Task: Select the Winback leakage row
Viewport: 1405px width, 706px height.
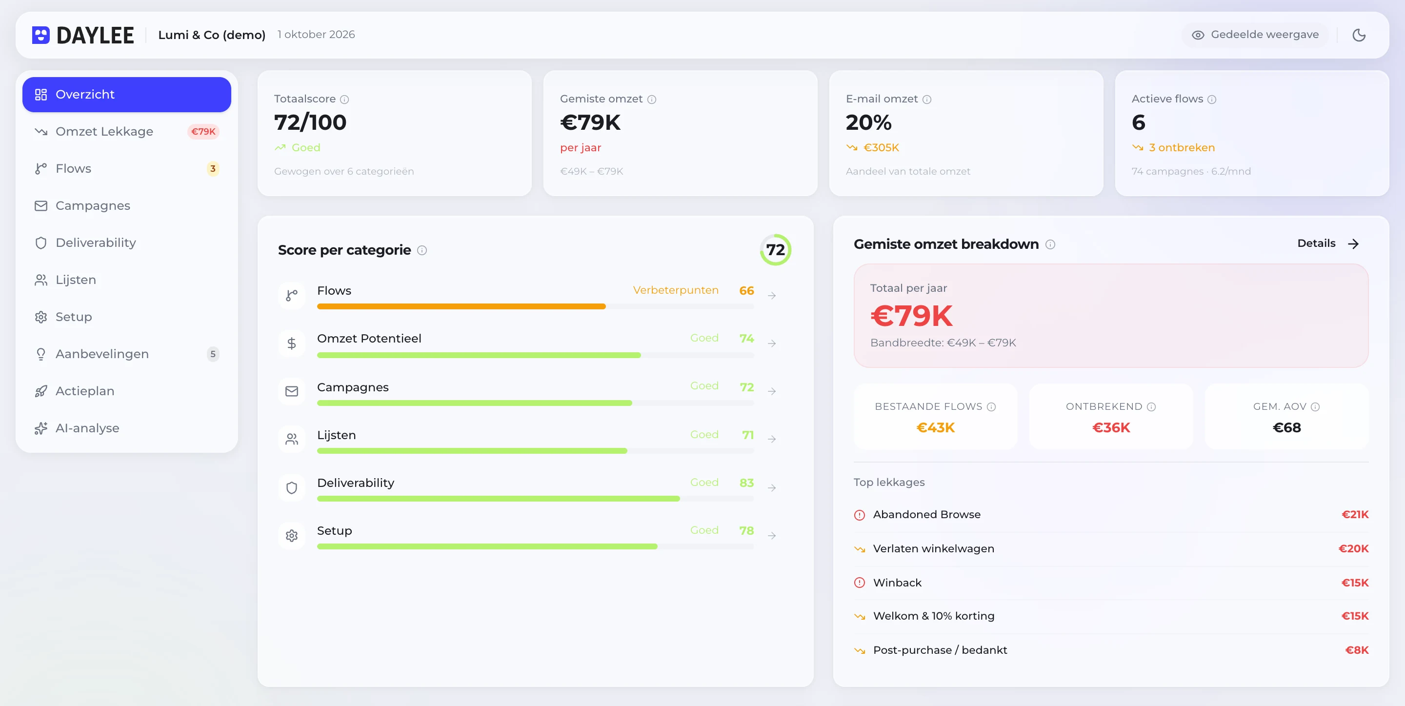Action: pos(1111,583)
